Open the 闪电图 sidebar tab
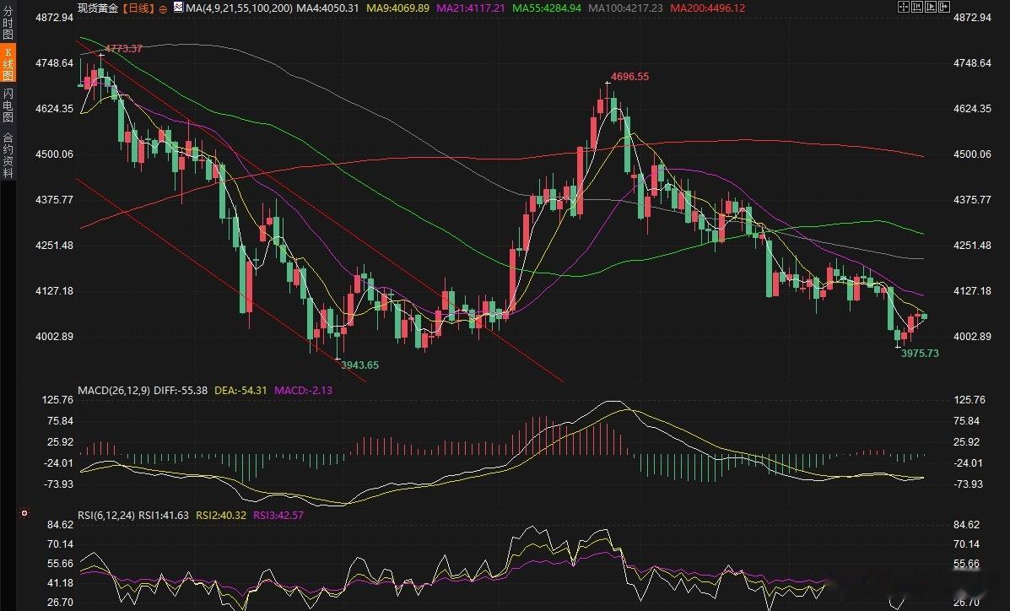The image size is (1010, 611). pyautogui.click(x=8, y=105)
